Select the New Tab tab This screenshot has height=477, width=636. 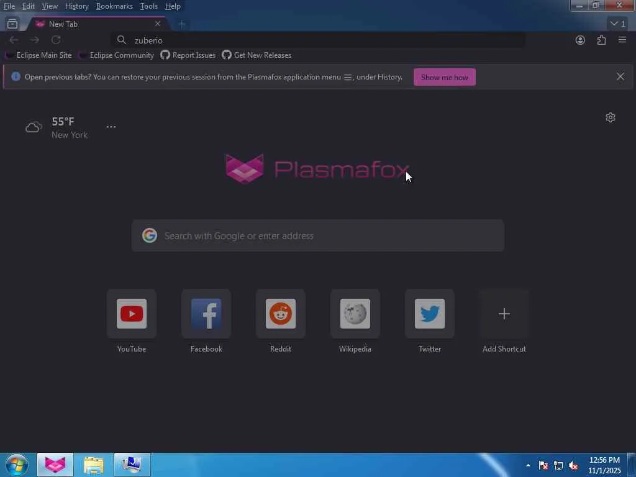pos(98,24)
